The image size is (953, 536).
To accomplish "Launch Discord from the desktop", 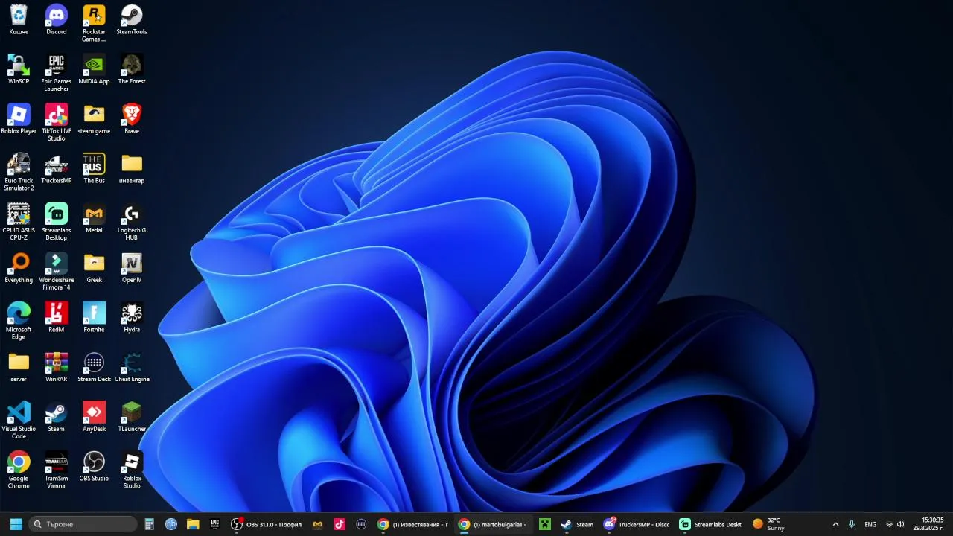I will pos(57,20).
